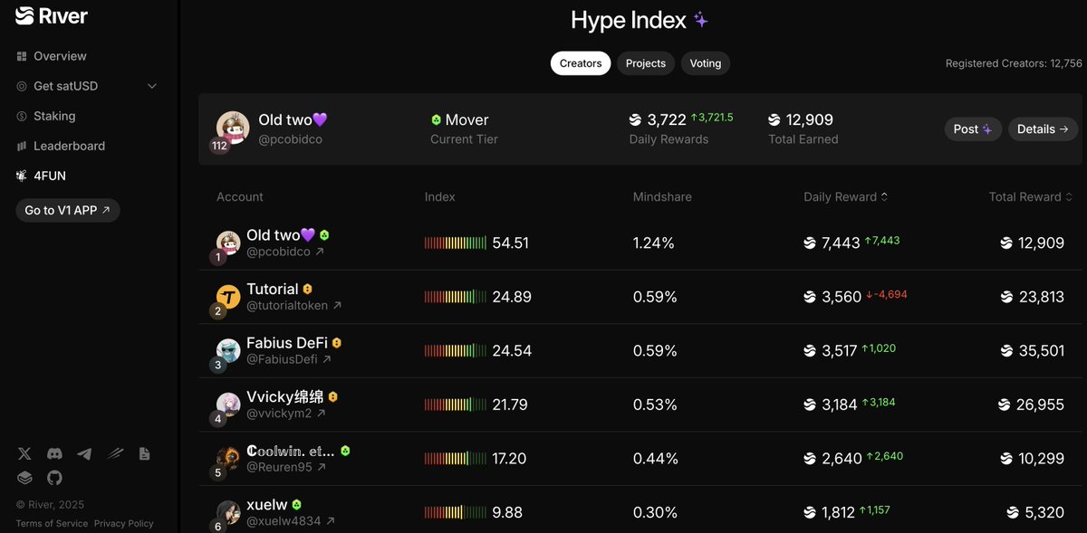Open the document file icon in the sidebar
The image size is (1087, 533).
click(x=144, y=454)
